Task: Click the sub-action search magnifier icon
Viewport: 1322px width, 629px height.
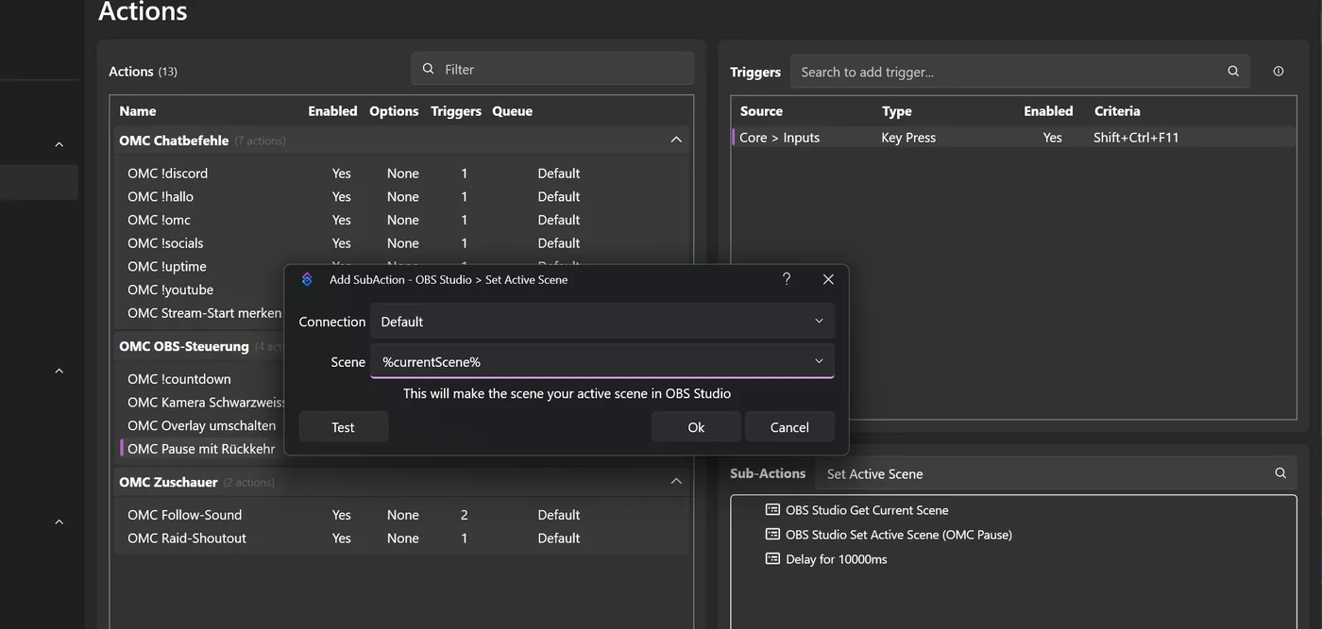Action: click(1280, 473)
